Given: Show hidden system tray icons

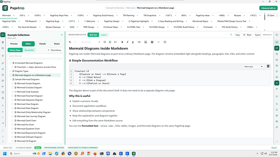Looking at the screenshot, I should click(x=257, y=153).
